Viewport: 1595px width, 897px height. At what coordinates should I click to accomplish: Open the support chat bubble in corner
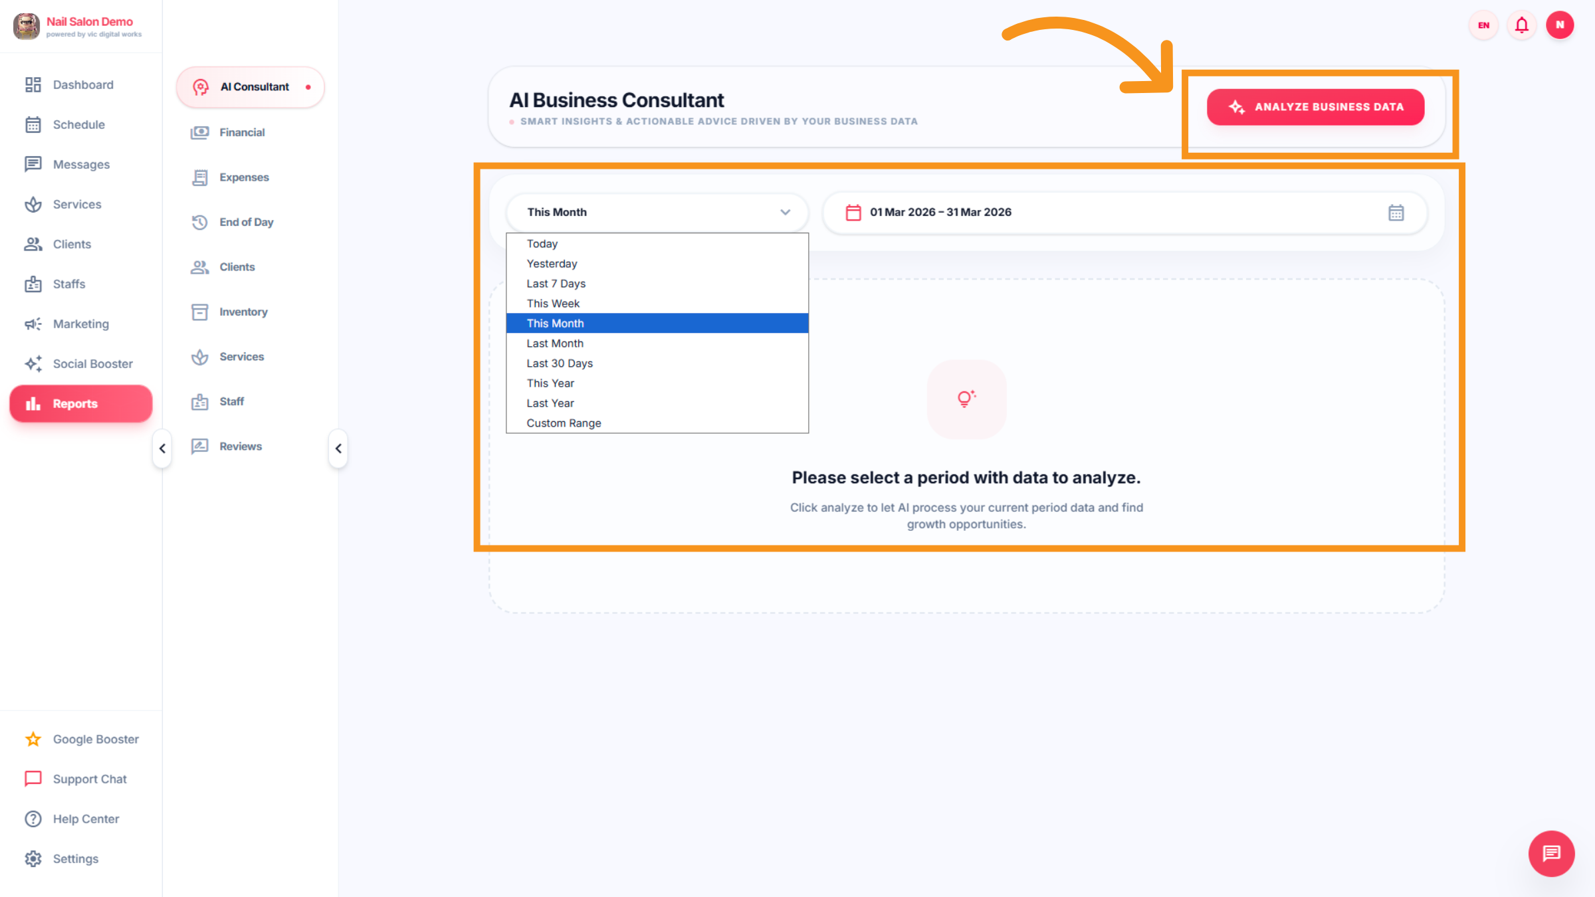click(x=1551, y=854)
